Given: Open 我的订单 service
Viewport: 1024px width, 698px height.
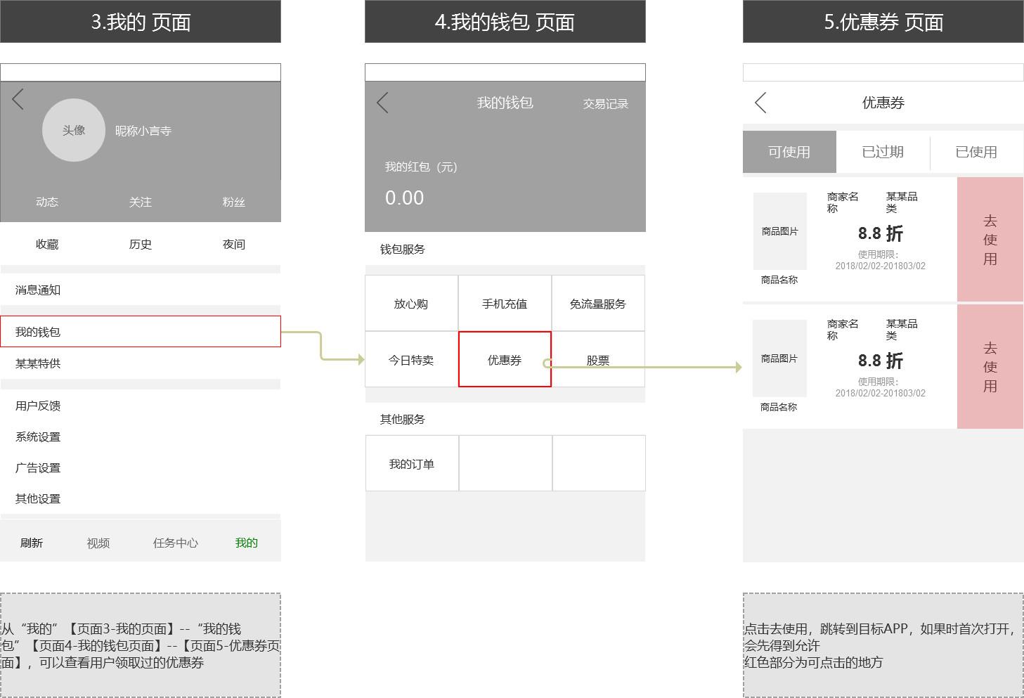Looking at the screenshot, I should pyautogui.click(x=412, y=463).
